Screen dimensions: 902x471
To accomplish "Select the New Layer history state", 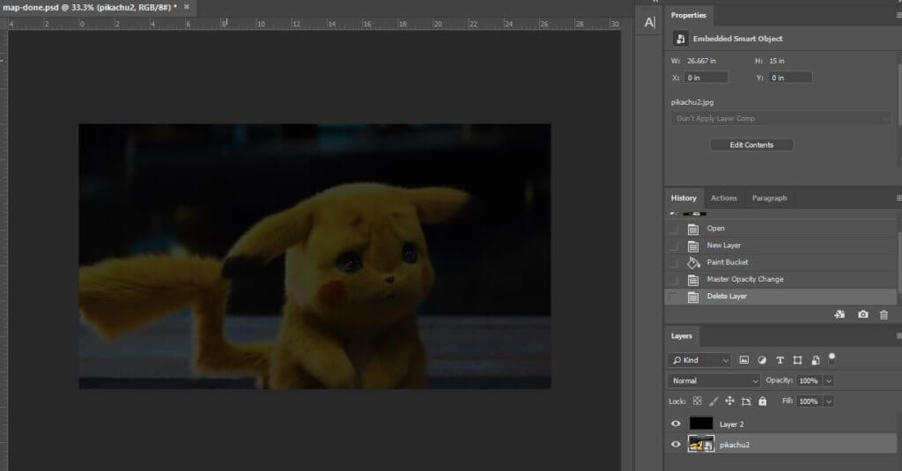I will (780, 246).
